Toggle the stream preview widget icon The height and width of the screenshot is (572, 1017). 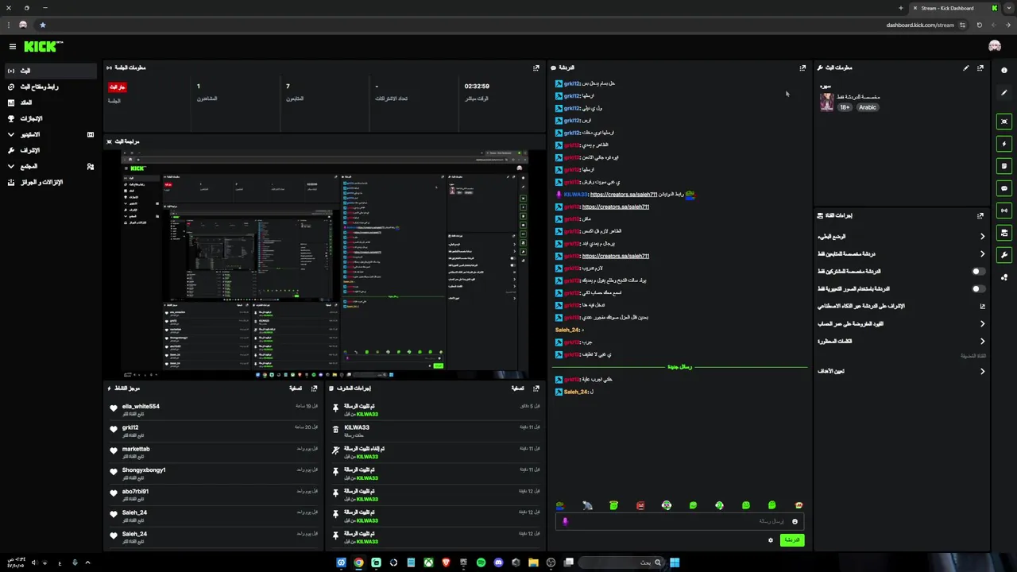(1004, 122)
